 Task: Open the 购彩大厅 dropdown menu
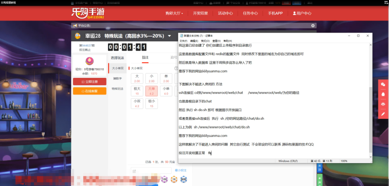click(x=174, y=14)
